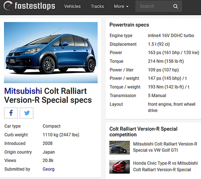Click the Engine type label
The width and height of the screenshot is (201, 179).
[121, 35]
